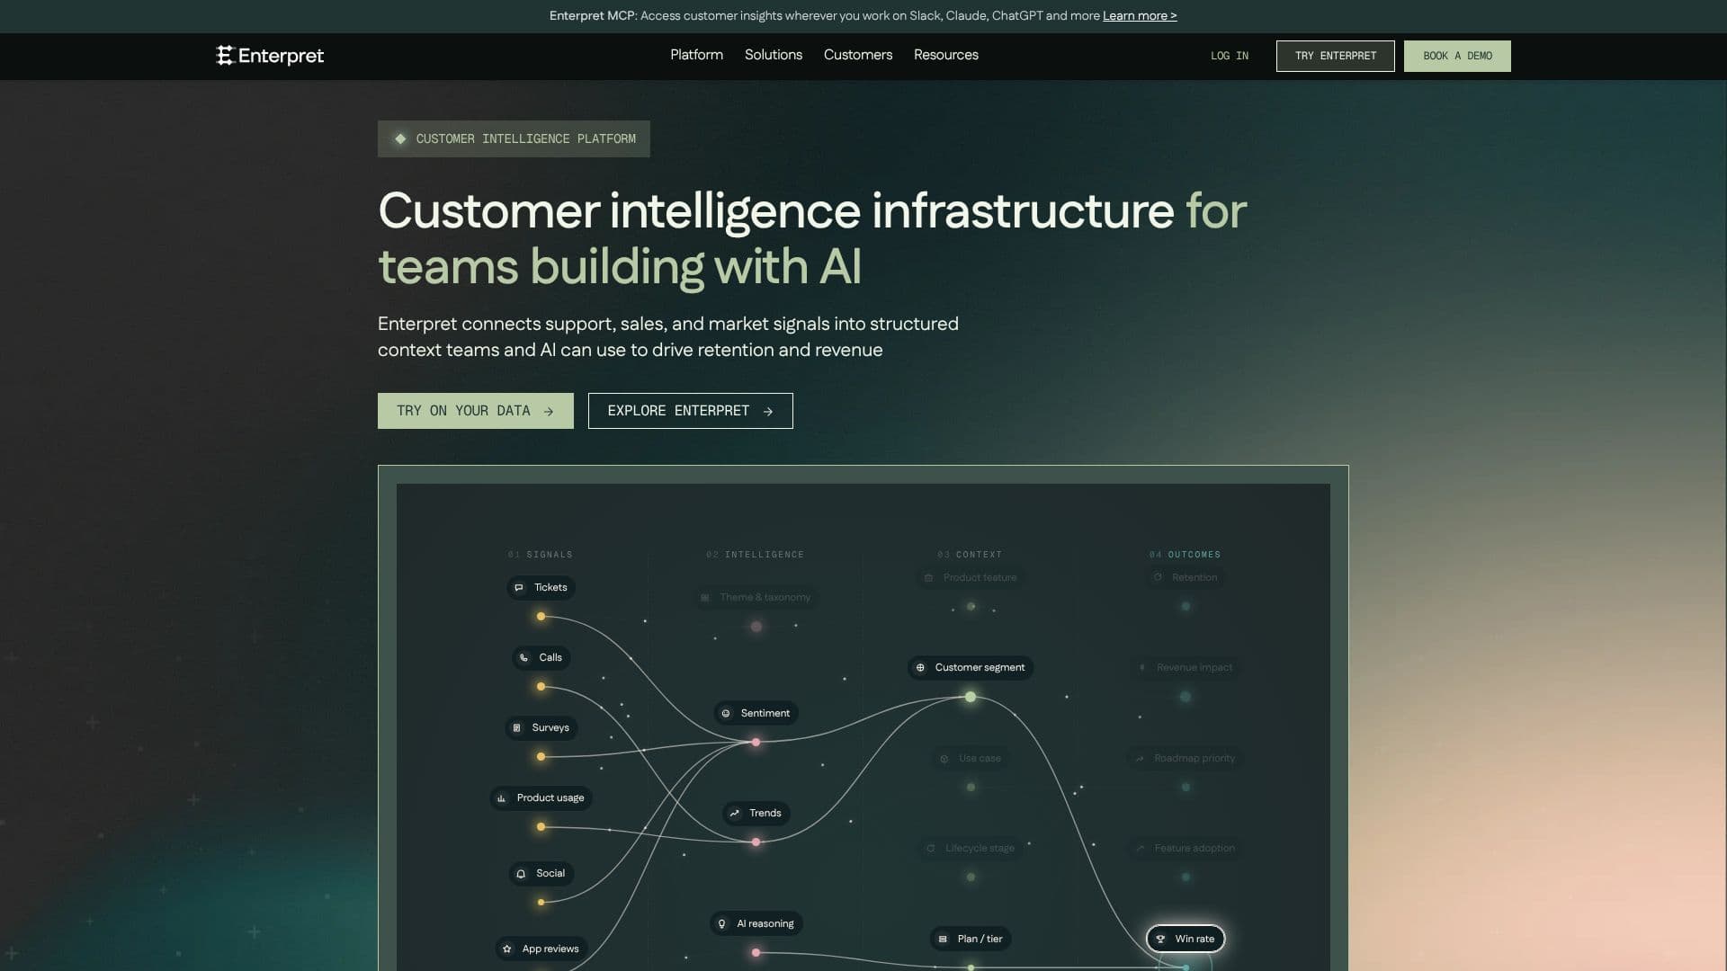Select the Social signal node label
This screenshot has width=1727, height=971.
(x=541, y=874)
